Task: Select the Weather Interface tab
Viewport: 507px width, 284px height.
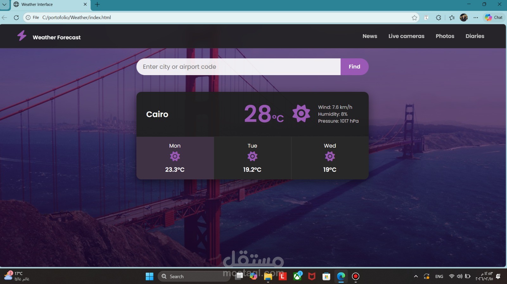Action: (x=50, y=4)
